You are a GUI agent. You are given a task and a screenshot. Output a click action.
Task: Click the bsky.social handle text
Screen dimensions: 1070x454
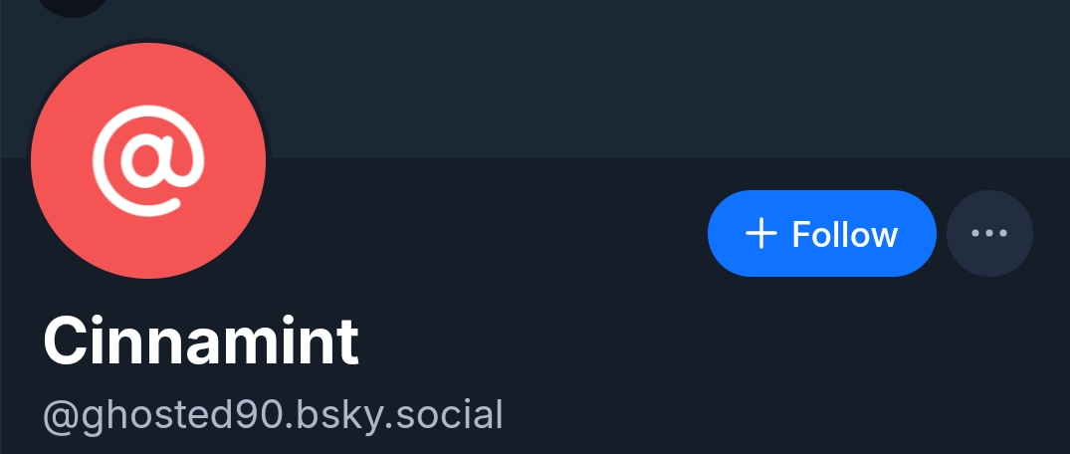pyautogui.click(x=273, y=414)
